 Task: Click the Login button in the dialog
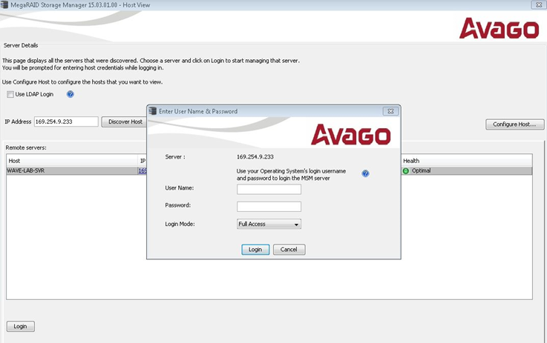(255, 250)
